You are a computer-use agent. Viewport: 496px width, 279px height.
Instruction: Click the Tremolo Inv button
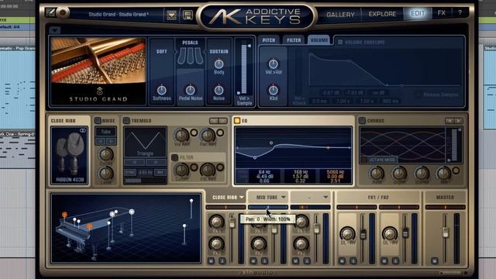(160, 172)
